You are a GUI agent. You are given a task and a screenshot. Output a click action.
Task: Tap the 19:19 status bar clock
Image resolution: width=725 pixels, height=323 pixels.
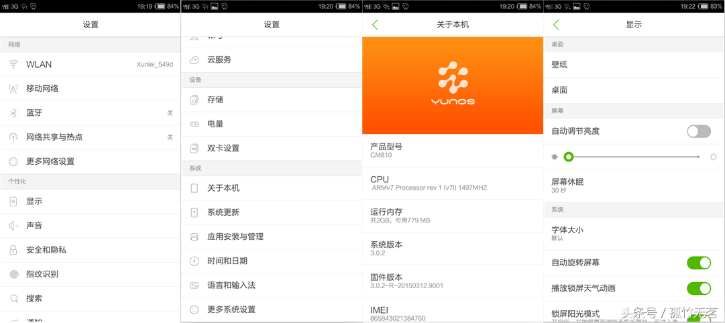(145, 7)
